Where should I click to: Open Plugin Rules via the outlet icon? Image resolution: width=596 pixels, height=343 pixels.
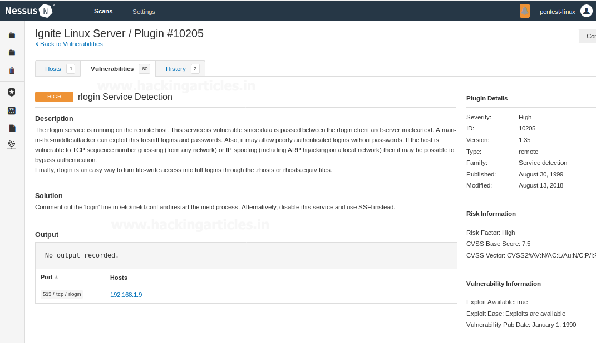click(12, 111)
